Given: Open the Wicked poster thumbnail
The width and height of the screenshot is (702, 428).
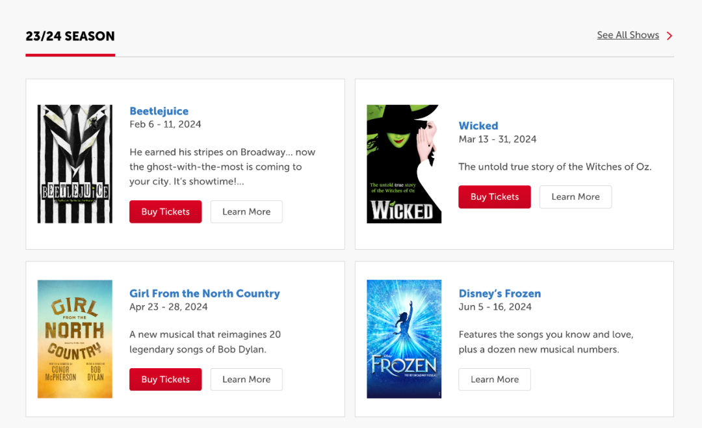Looking at the screenshot, I should coord(404,164).
